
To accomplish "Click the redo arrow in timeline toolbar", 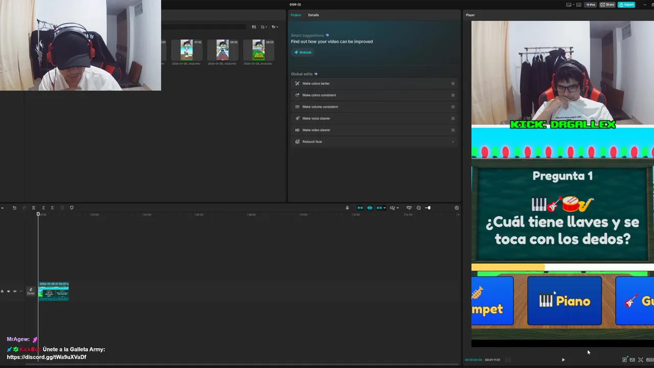I will tap(24, 208).
